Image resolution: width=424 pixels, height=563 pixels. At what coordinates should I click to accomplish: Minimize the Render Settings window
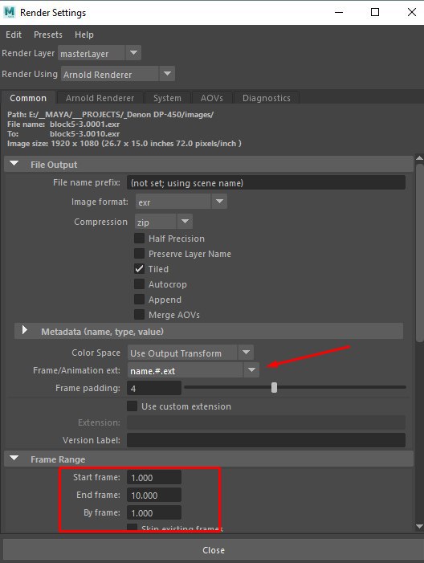pos(339,12)
